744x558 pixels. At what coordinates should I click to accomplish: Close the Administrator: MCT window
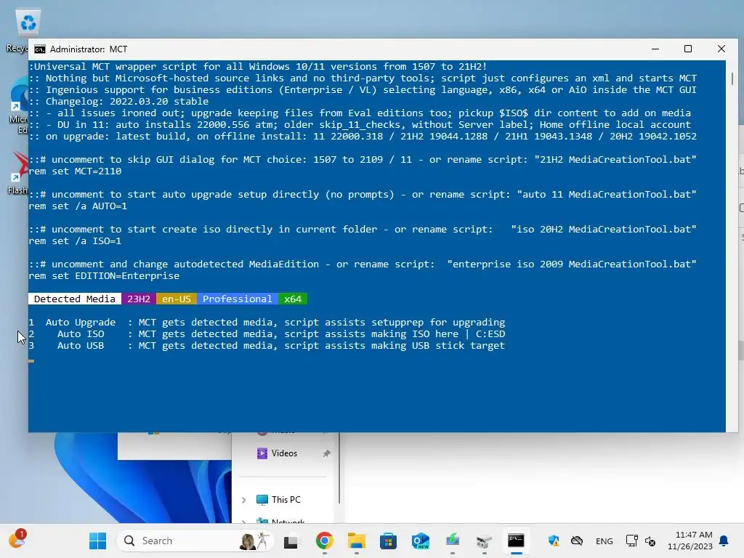tap(721, 49)
